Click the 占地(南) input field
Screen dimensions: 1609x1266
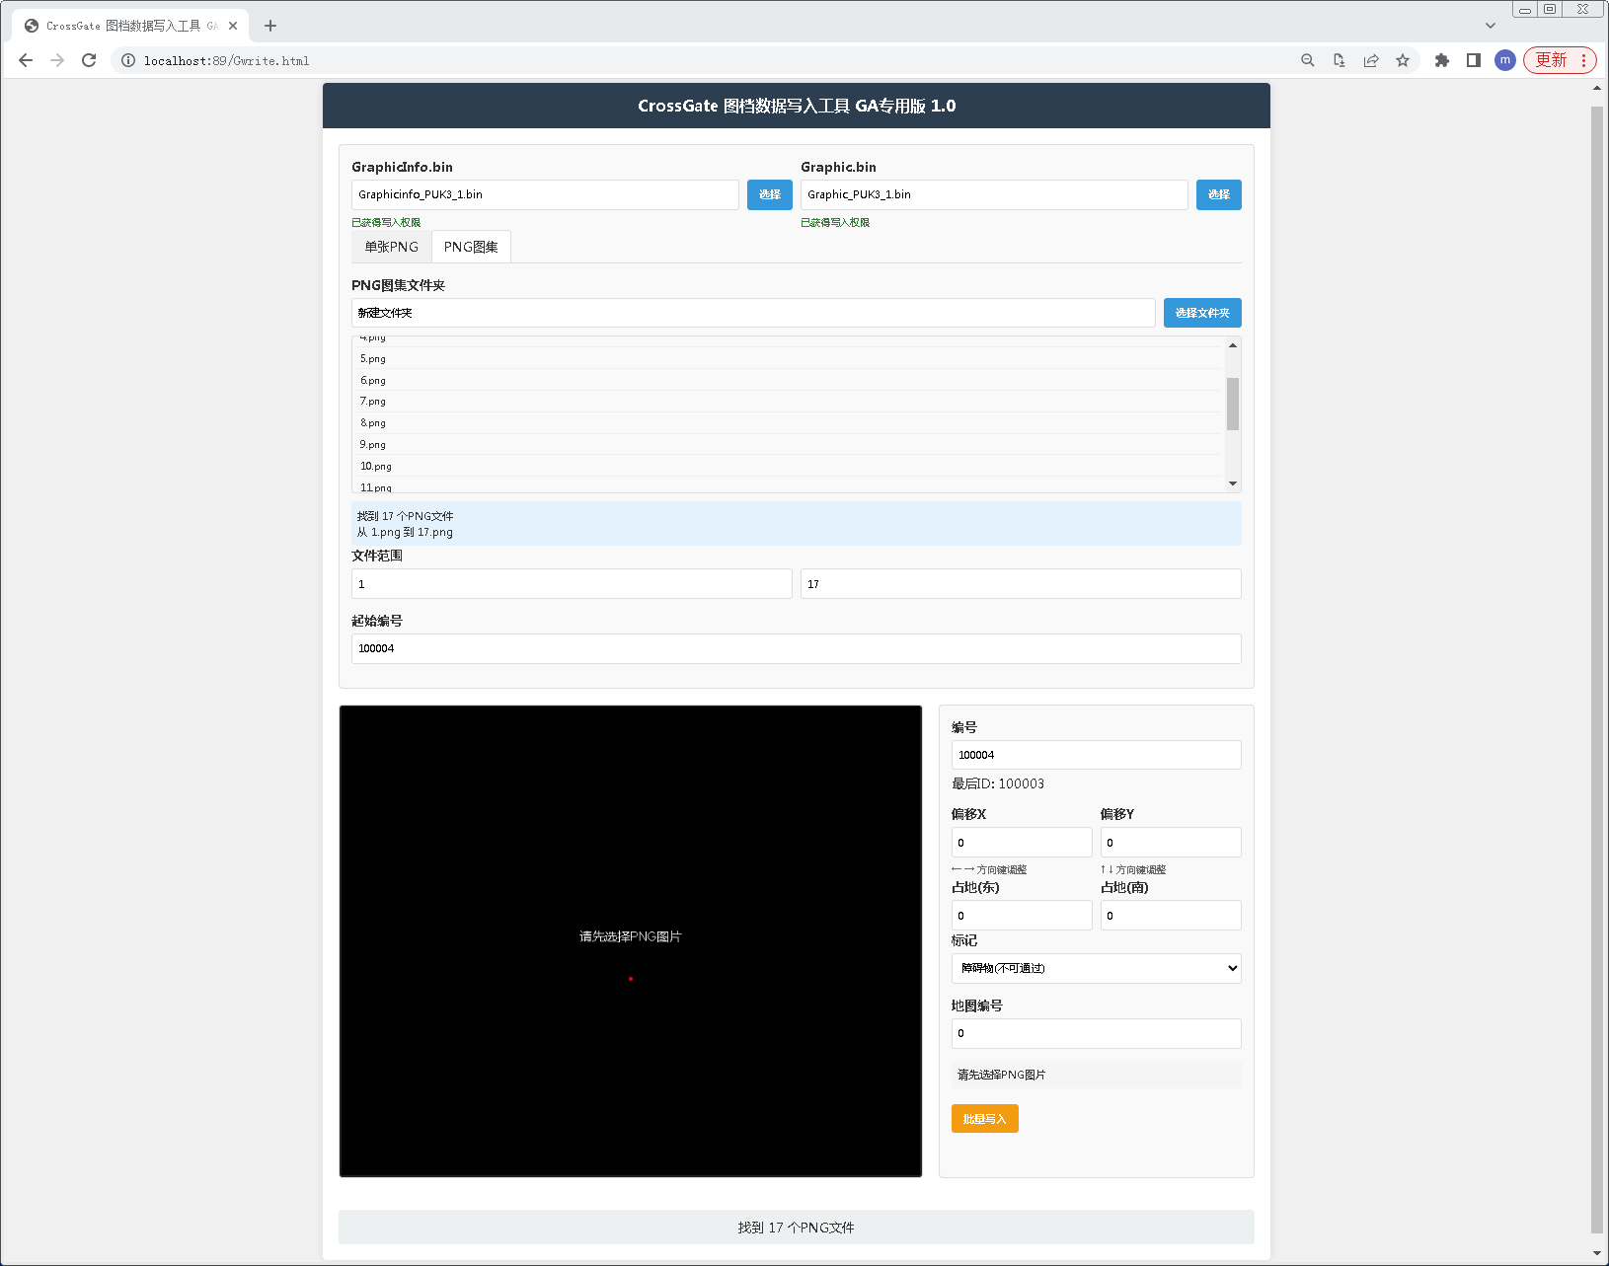point(1171,916)
